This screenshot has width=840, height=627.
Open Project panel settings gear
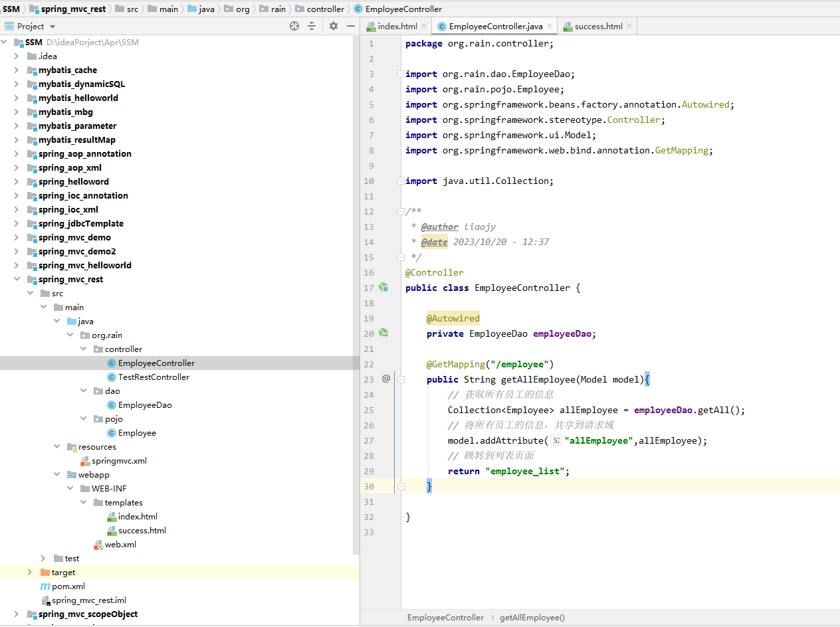334,26
